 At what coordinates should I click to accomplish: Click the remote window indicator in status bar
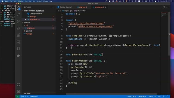tap(17, 97)
